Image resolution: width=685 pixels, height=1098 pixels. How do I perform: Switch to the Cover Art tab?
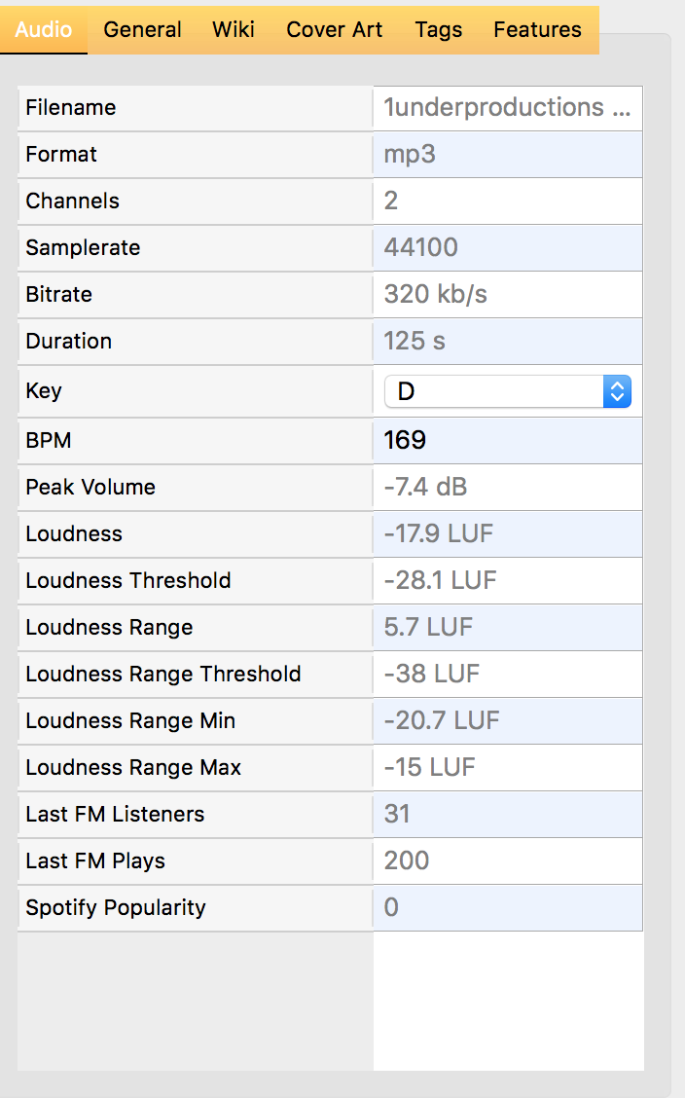click(x=335, y=29)
